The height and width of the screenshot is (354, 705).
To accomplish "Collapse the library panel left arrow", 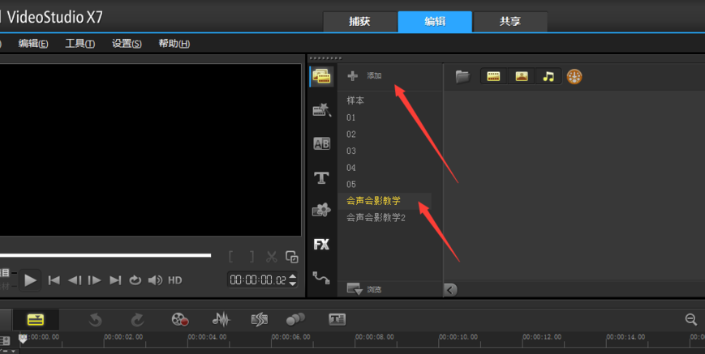I will click(450, 290).
